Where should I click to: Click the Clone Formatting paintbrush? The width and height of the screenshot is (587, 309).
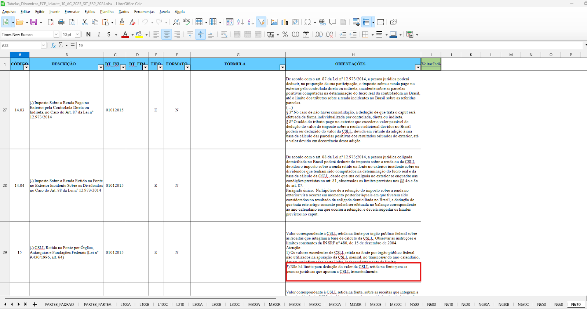122,22
